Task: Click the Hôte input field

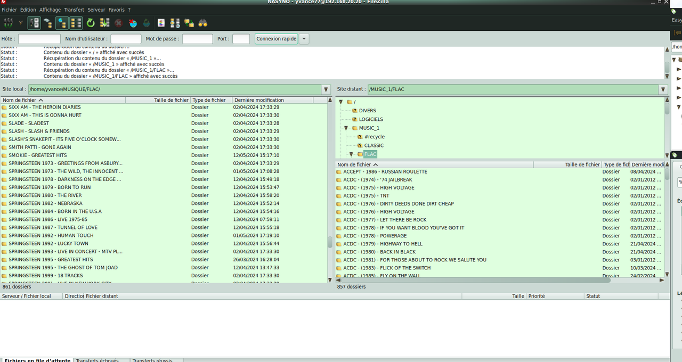Action: [39, 39]
